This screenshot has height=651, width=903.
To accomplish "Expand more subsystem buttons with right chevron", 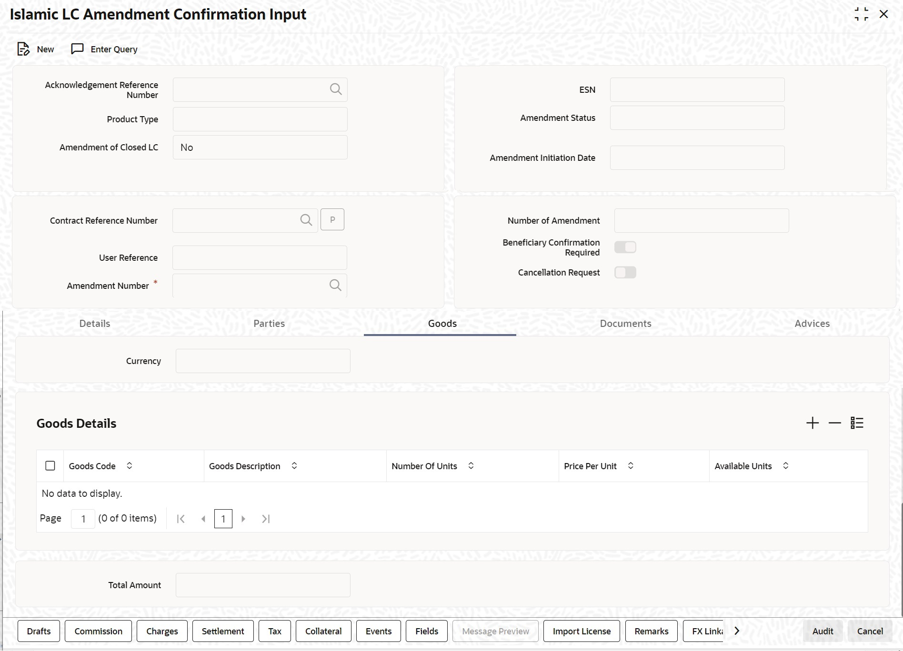I will (x=737, y=631).
